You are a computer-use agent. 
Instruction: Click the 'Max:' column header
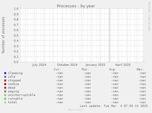(x=140, y=69)
